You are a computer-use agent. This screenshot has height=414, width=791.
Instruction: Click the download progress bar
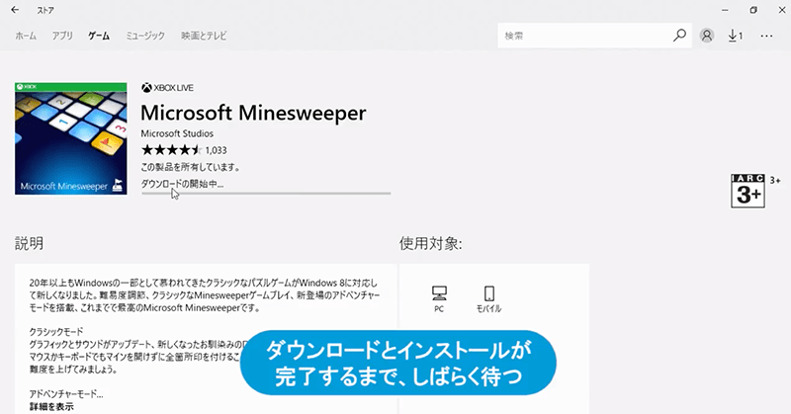click(266, 193)
